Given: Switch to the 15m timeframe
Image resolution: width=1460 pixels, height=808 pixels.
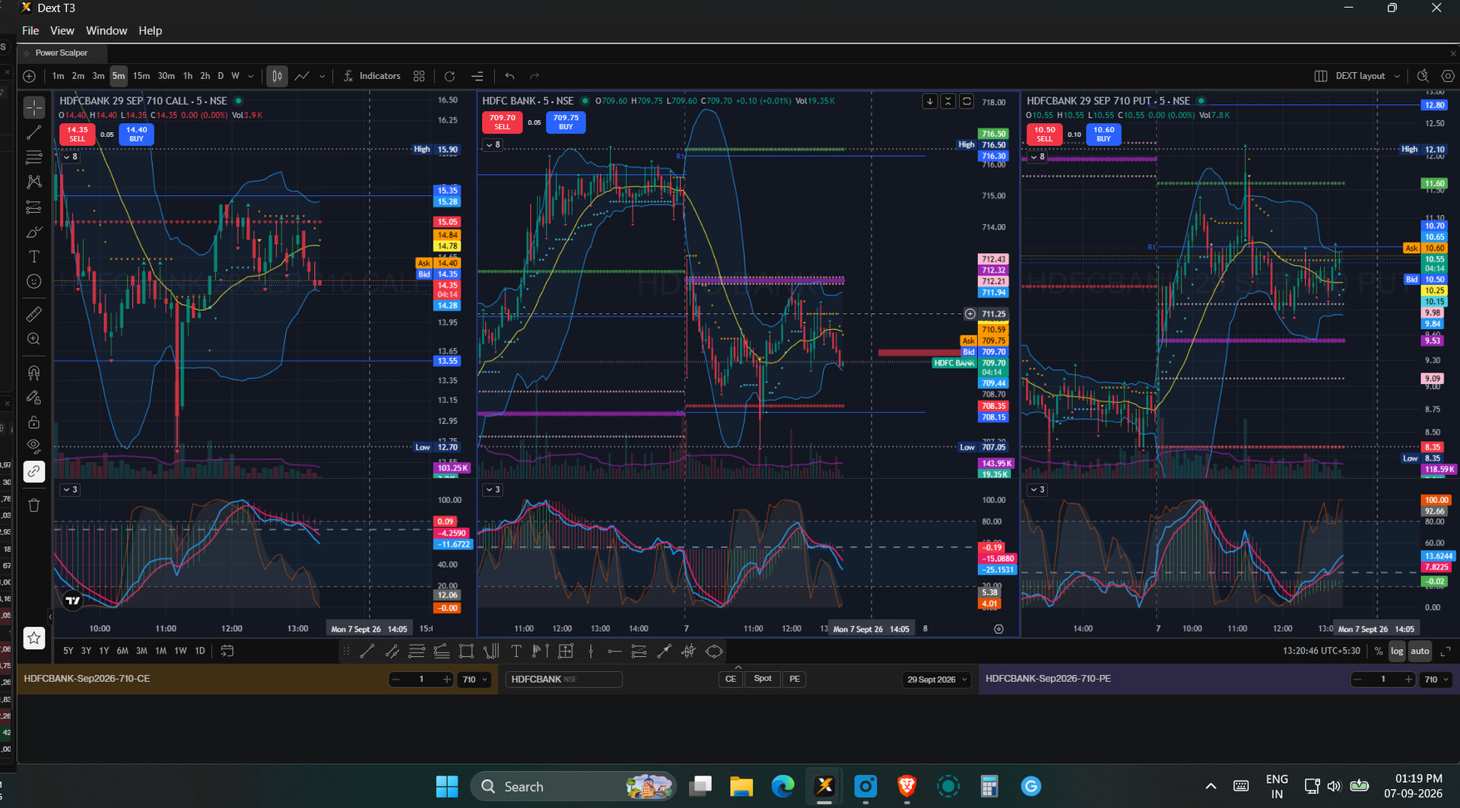Looking at the screenshot, I should pos(141,76).
